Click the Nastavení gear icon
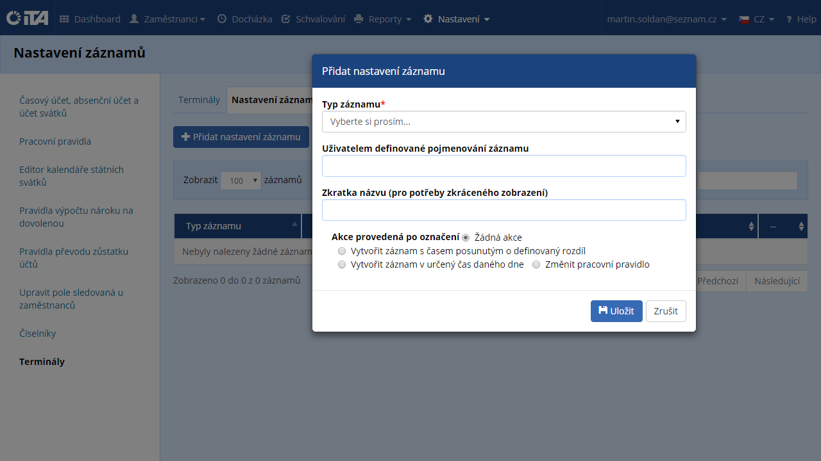Screen dimensions: 821x461 coord(428,19)
